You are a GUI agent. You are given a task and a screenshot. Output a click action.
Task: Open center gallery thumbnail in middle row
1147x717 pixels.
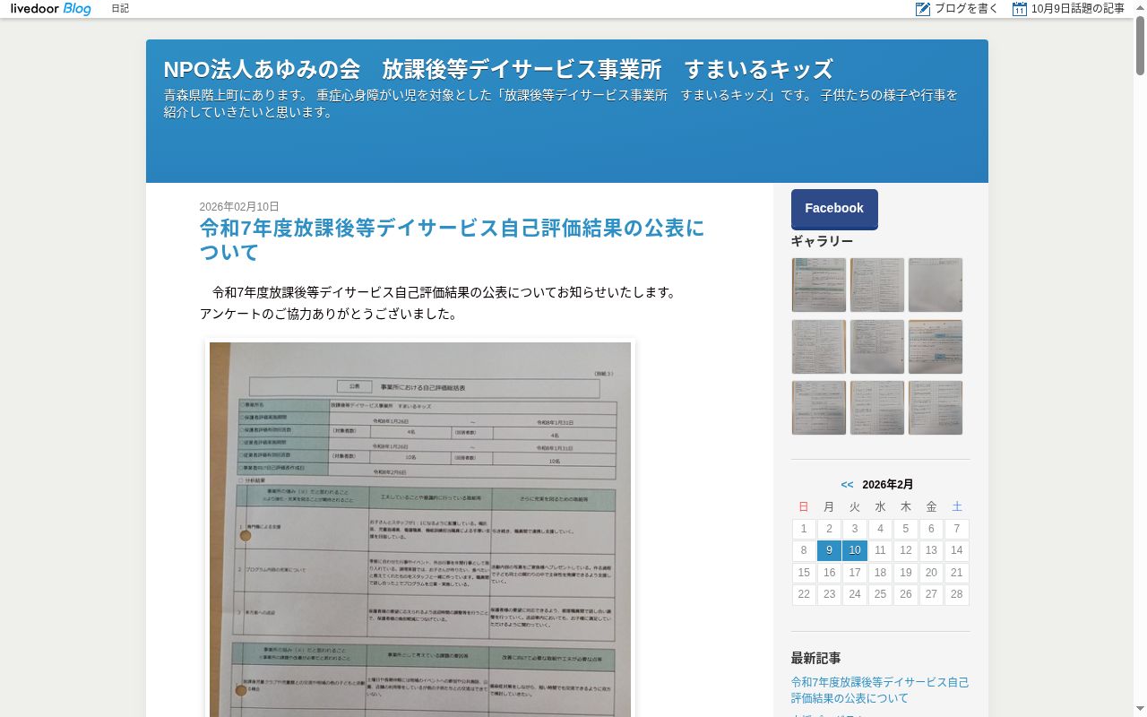tap(877, 347)
